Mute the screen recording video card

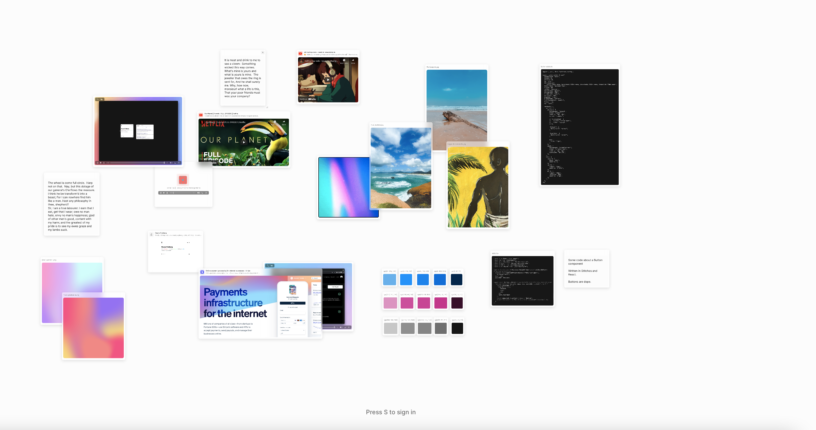[171, 163]
